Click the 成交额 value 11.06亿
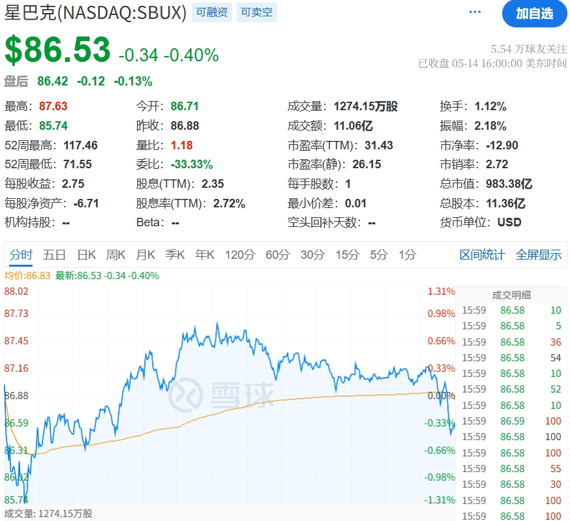Screen dimensions: 570x521 point(353,126)
